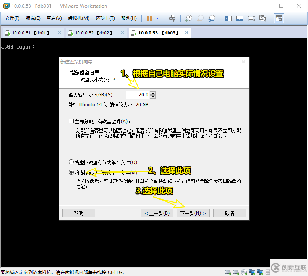The height and width of the screenshot is (276, 308).
Task: Close the db01 tab
Action: tap(60, 32)
